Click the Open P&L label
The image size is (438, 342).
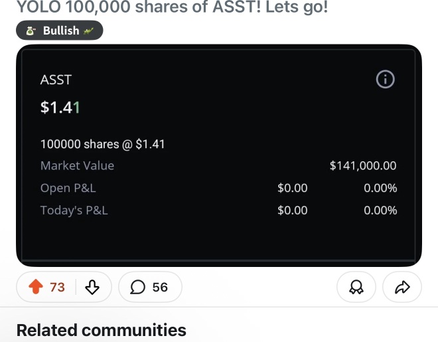coord(68,188)
